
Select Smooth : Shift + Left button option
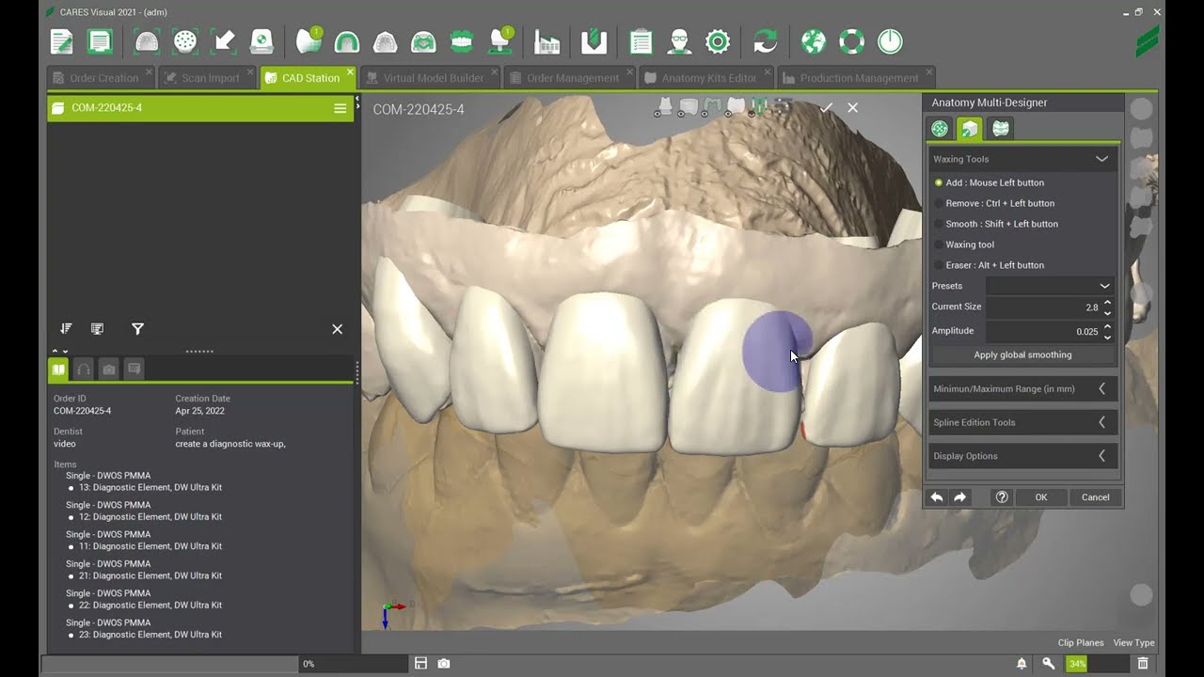tap(995, 224)
